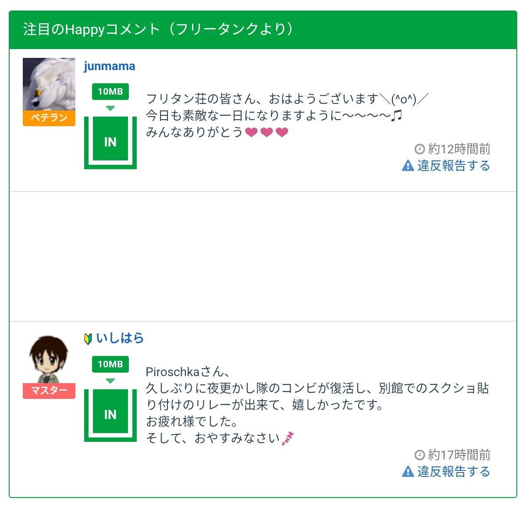
Task: Click the clock icon beside 約17時間前
Action: tap(419, 455)
